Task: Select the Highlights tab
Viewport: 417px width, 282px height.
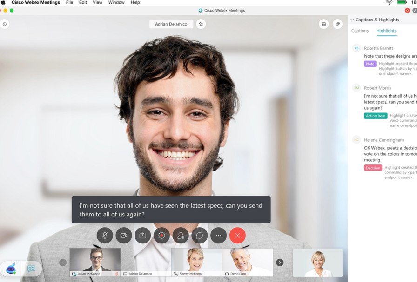Action: click(x=386, y=31)
